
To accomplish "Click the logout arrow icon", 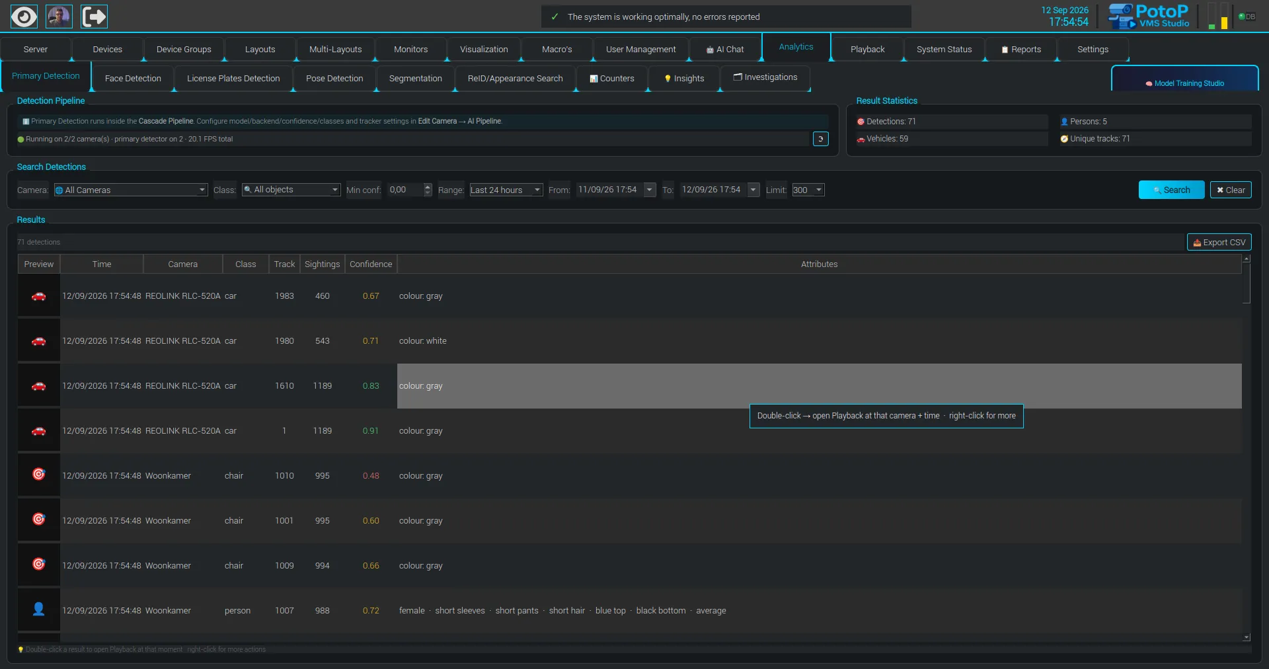I will tap(94, 17).
